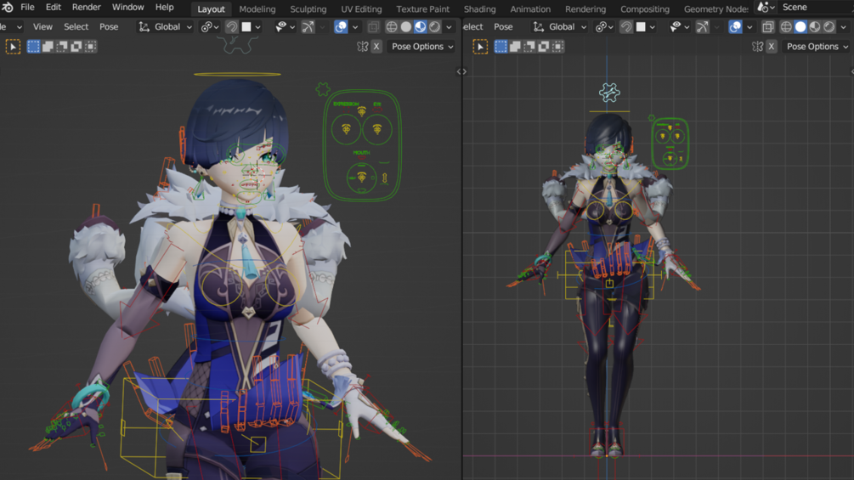Set left viewport to solid shading
The height and width of the screenshot is (480, 854).
pos(406,26)
